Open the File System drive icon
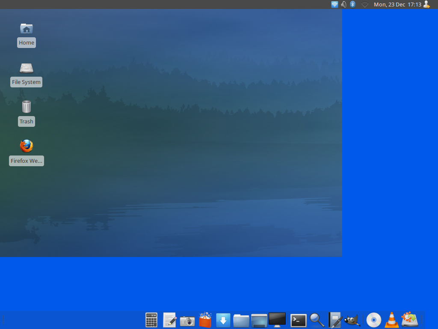The image size is (438, 329). 27,68
